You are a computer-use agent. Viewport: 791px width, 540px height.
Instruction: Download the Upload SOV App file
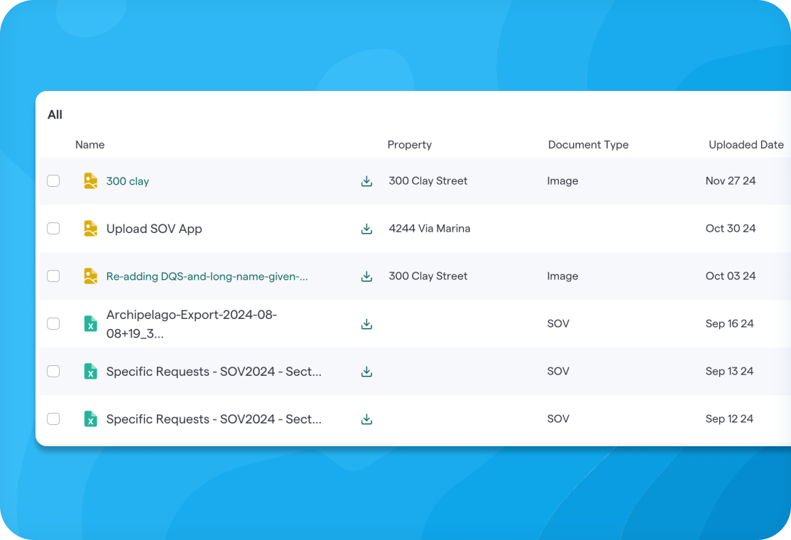click(x=367, y=229)
